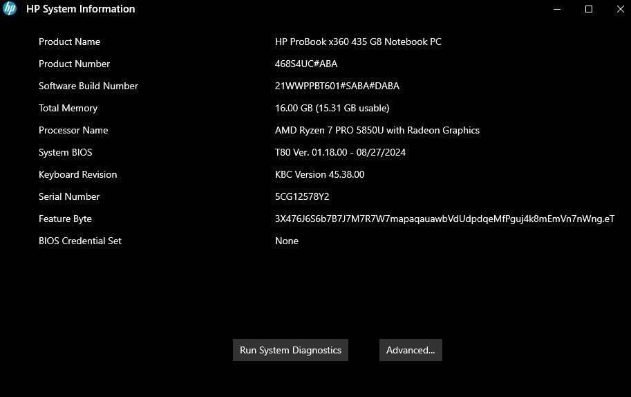Screen dimensions: 631x397
Task: Select build value 21WWPPBT601#SABA#DABA
Action: [x=337, y=86]
